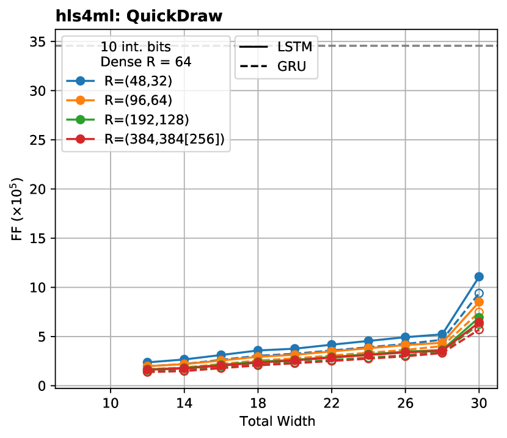
Task: Click the chart title 'hls4ml: QuickDraw'
Action: point(139,16)
